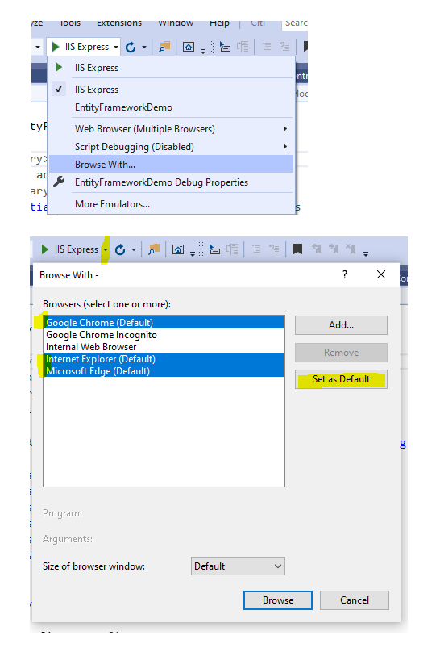Click the Add... button

tap(341, 325)
